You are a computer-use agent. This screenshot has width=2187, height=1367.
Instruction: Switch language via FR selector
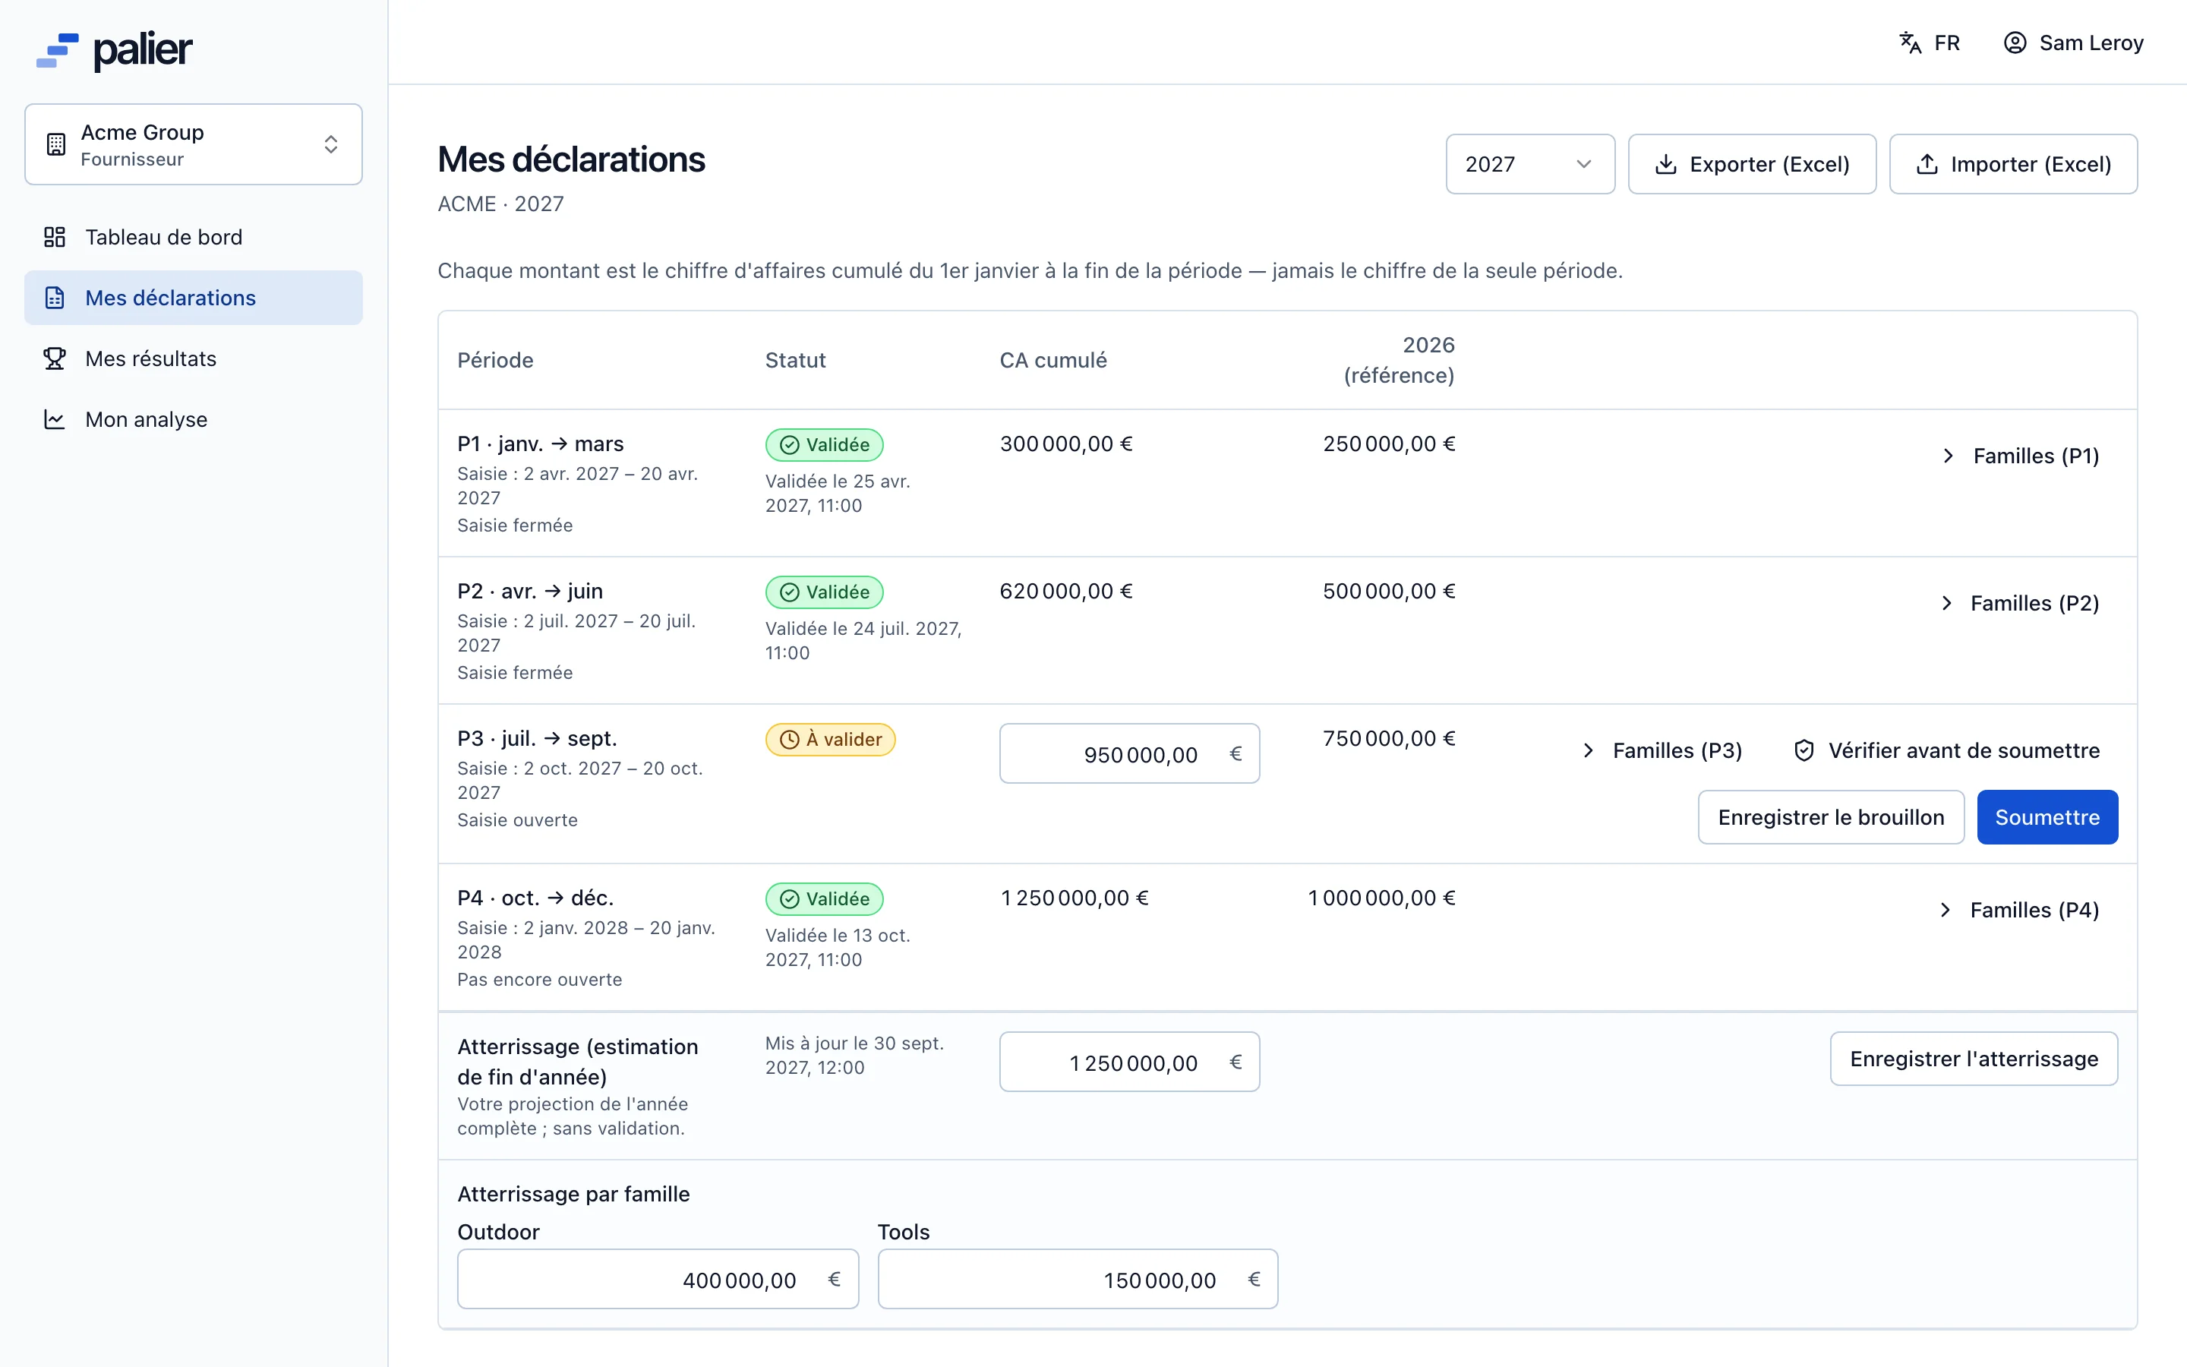1930,43
